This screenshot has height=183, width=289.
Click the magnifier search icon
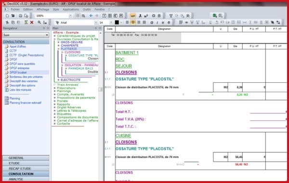click(x=39, y=23)
